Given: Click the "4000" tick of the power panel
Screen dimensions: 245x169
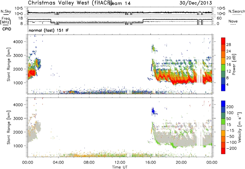Looking at the screenshot, I should (x=18, y=41).
